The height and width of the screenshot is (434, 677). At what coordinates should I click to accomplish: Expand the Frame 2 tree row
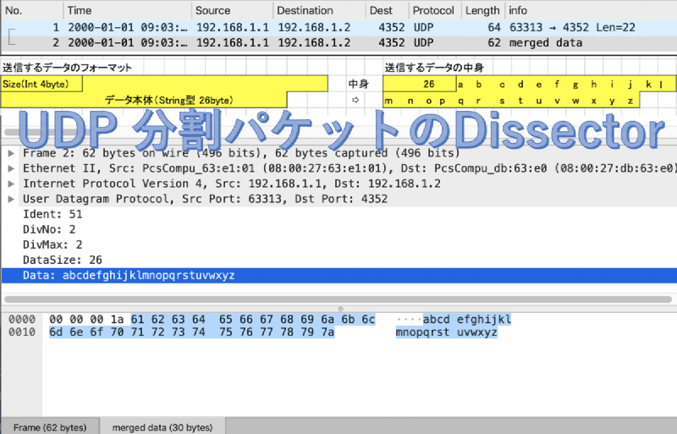tap(10, 154)
